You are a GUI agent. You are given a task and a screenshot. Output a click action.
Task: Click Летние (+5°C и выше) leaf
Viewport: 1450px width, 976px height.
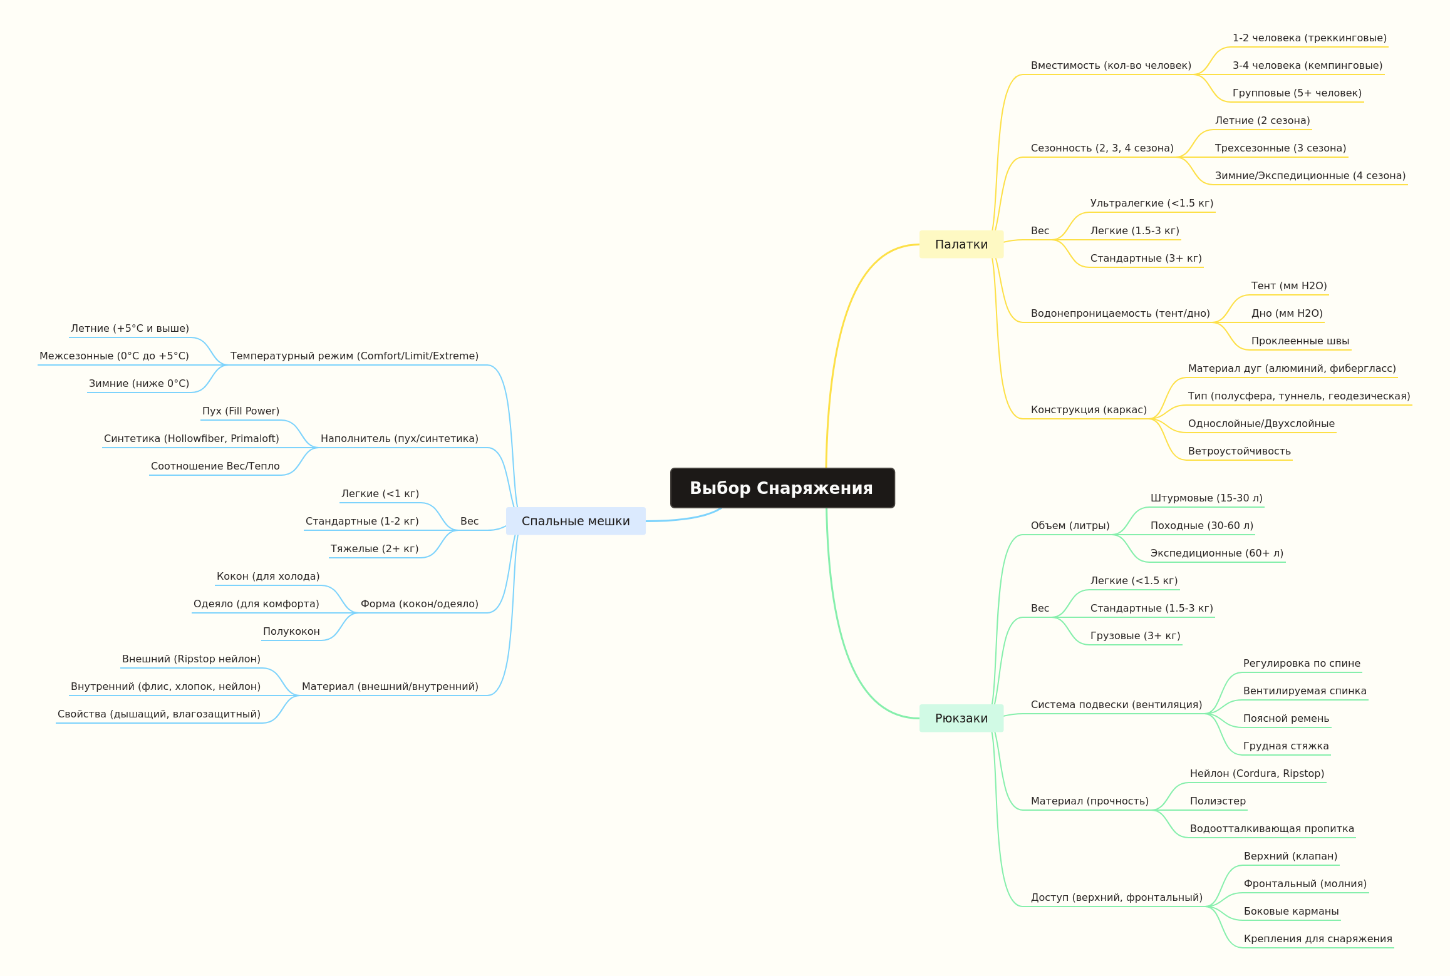click(130, 329)
